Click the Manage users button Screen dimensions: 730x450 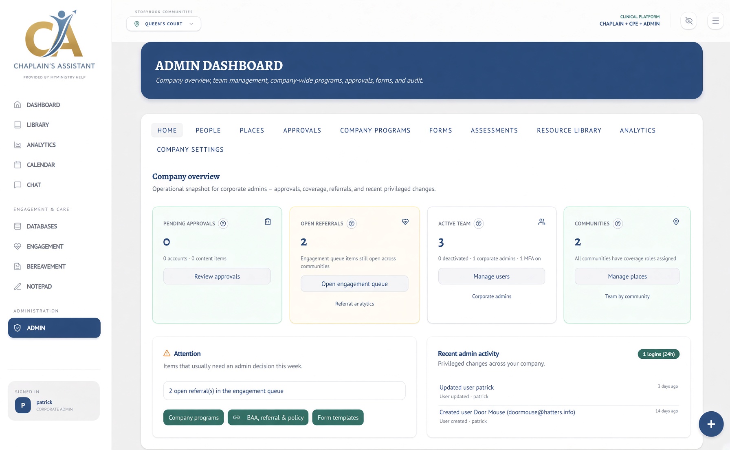click(491, 276)
